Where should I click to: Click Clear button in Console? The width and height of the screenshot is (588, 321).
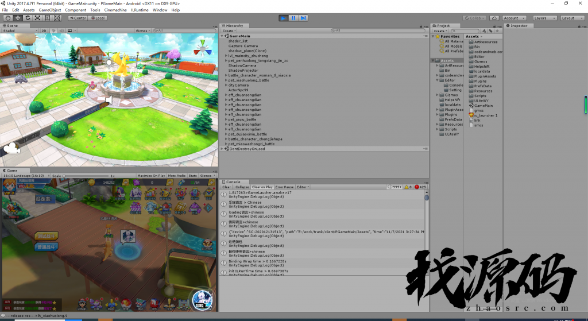tap(226, 187)
